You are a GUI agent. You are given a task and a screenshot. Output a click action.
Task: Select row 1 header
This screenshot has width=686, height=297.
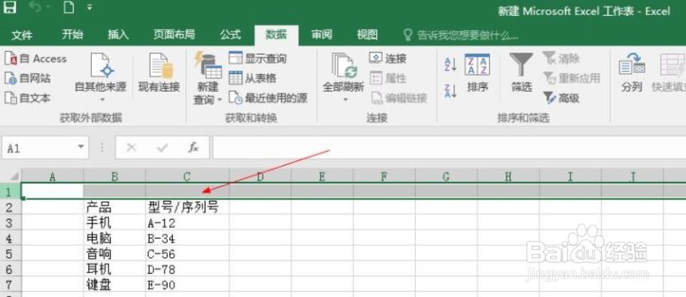click(x=11, y=191)
